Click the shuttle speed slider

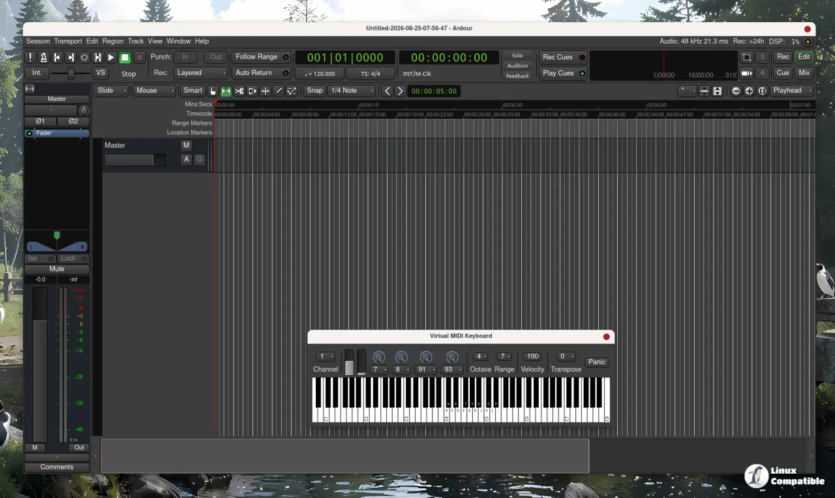point(70,73)
